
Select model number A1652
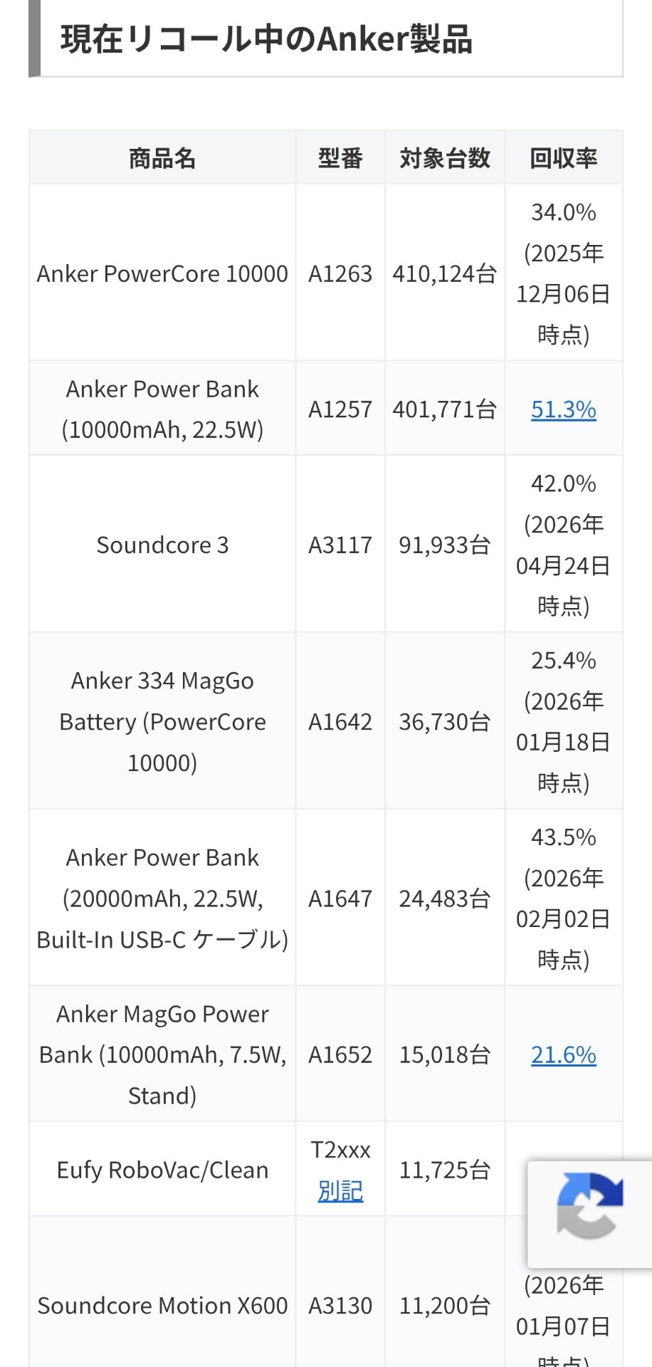[340, 1054]
